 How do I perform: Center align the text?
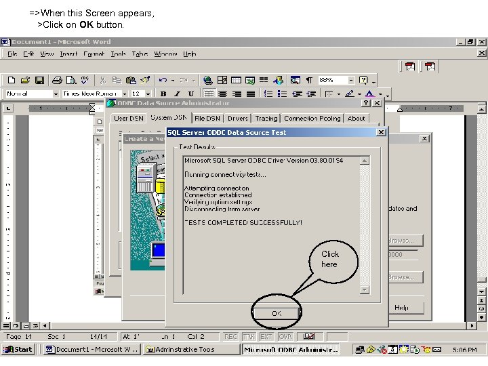[x=222, y=94]
